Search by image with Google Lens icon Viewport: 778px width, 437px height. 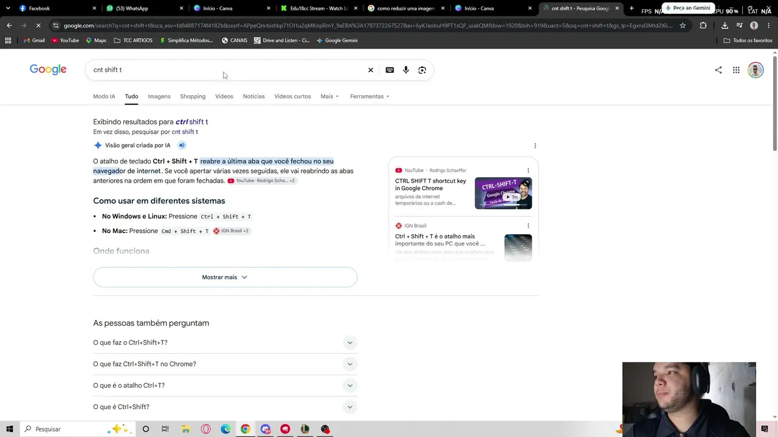pos(422,70)
